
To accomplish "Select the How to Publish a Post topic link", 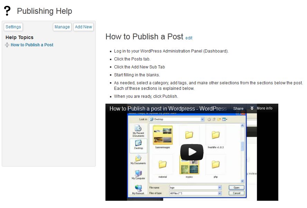I will (32, 45).
